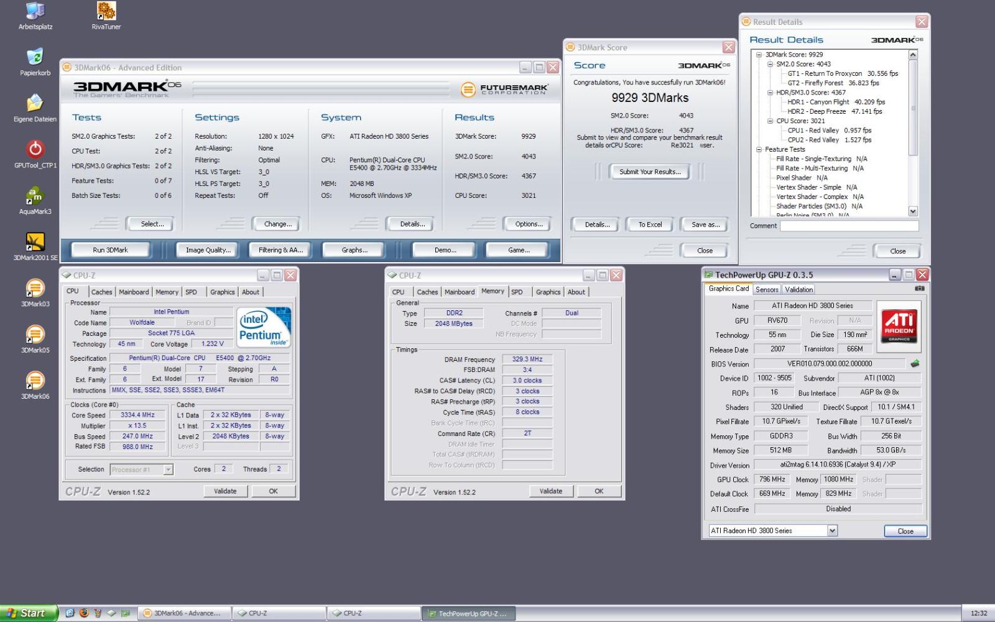Click the green GPU-Z quick launch icon
Viewport: 995px width, 622px height.
click(x=126, y=613)
